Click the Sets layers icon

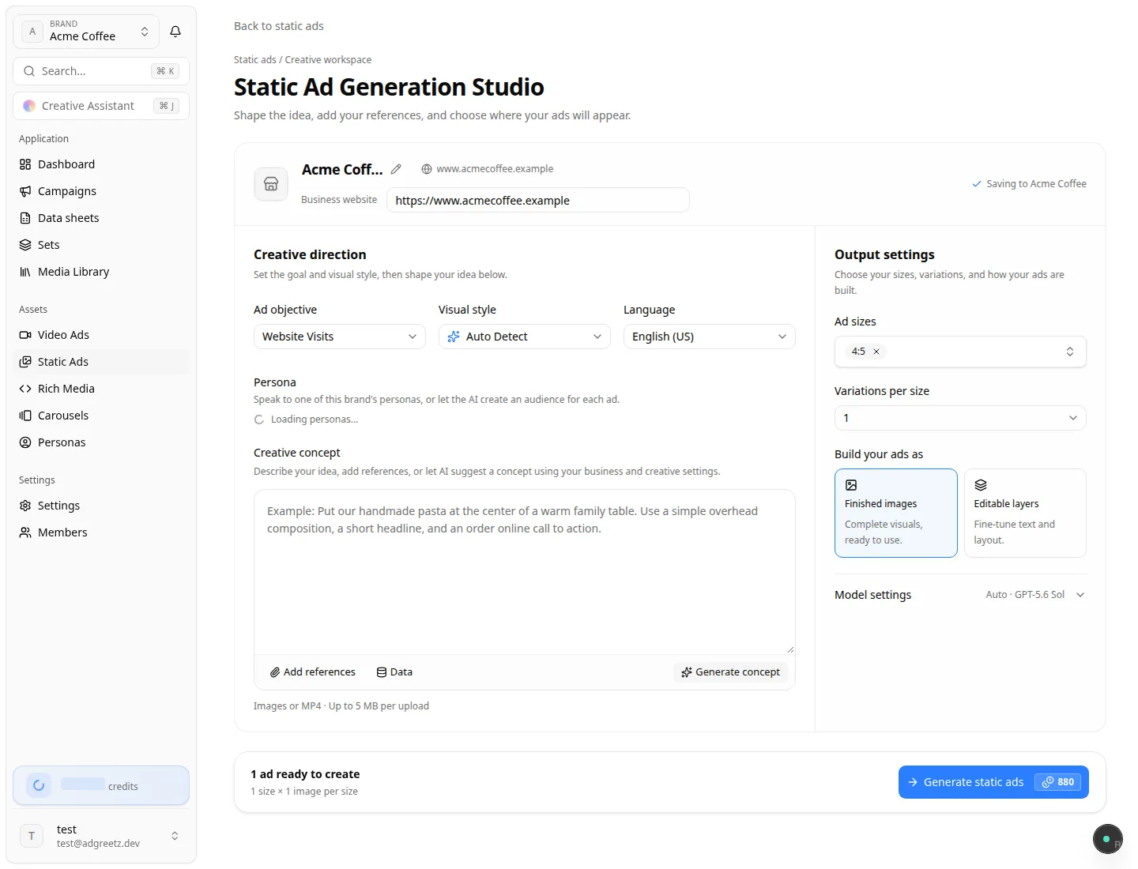click(25, 245)
